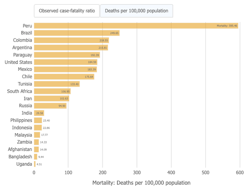Select the United States bar
Image resolution: width=251 pixels, height=192 pixels.
pos(66,62)
